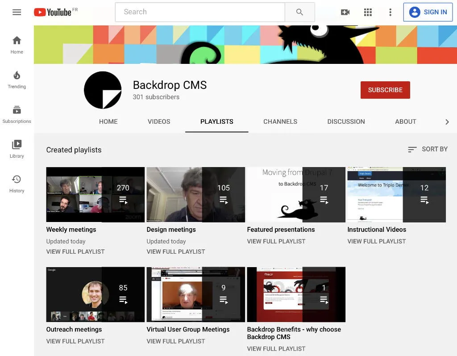Switch to the Channels tab
This screenshot has width=457, height=356.
click(x=280, y=121)
